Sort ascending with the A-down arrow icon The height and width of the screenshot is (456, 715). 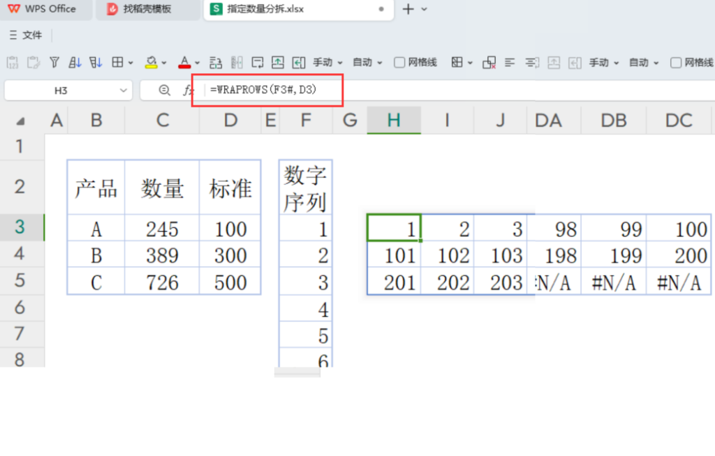click(75, 63)
